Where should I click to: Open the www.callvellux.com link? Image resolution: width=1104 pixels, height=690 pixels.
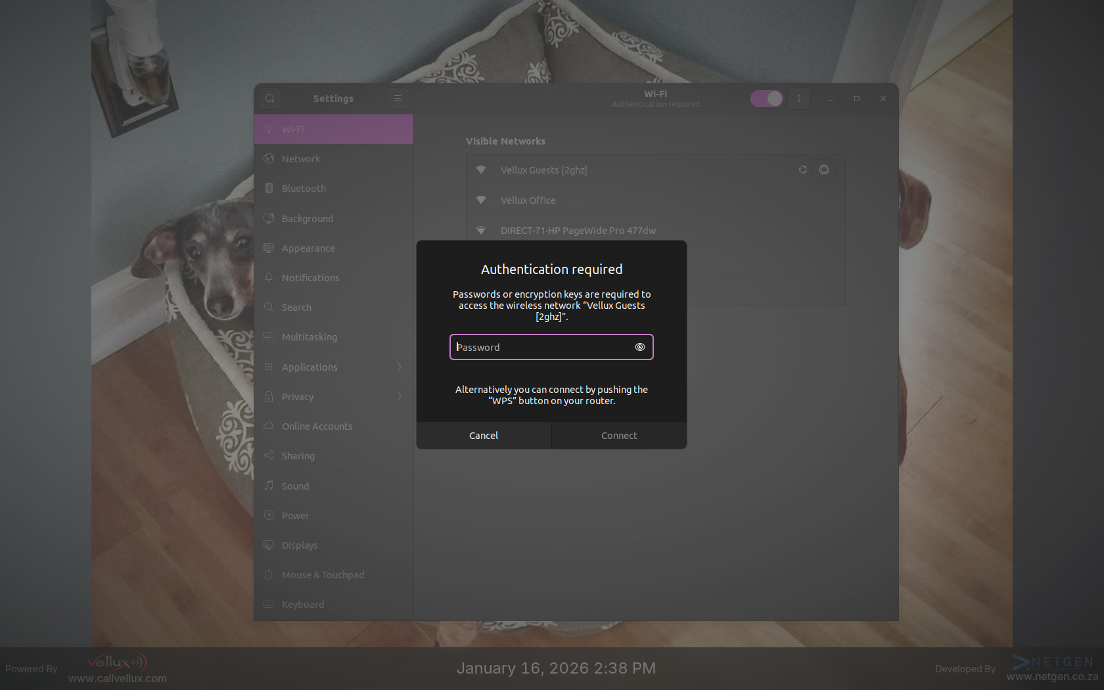[x=118, y=678]
